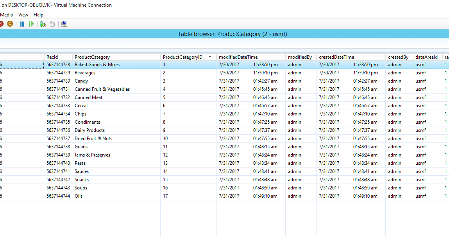
Task: Open the Help menu
Action: [38, 14]
